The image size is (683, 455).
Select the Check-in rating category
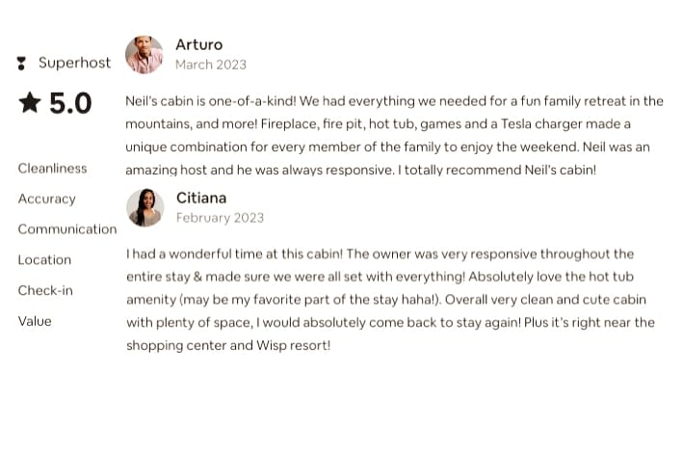[x=45, y=290]
